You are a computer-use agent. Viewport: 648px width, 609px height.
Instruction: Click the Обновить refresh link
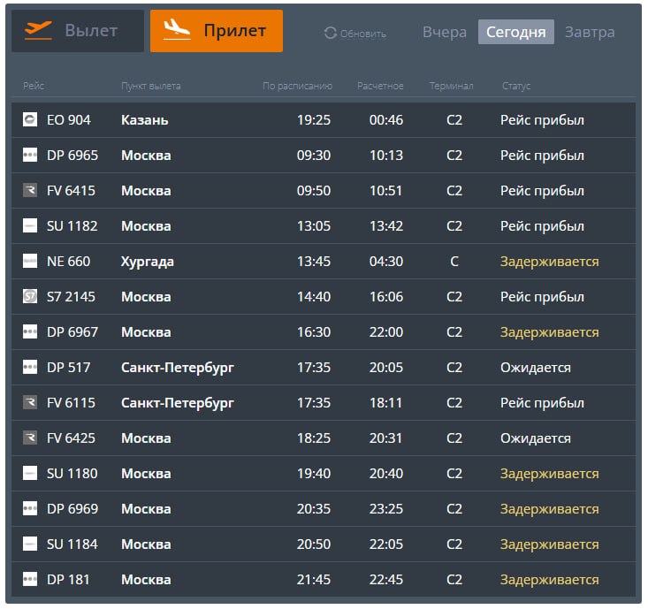[x=362, y=34]
